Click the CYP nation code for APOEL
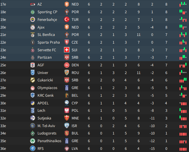The height and width of the screenshot is (152, 189). [75, 103]
